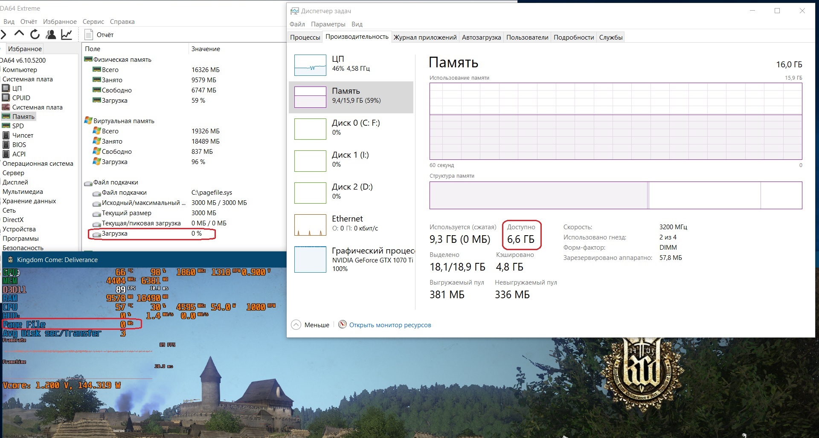Viewport: 819px width, 438px height.
Task: Open the AIDA64 Сервис menu
Action: (93, 21)
